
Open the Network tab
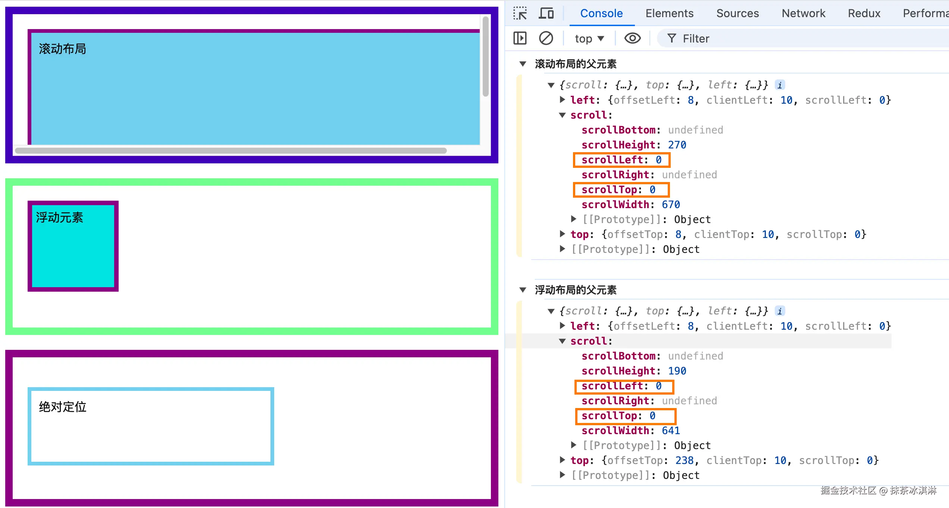(803, 13)
